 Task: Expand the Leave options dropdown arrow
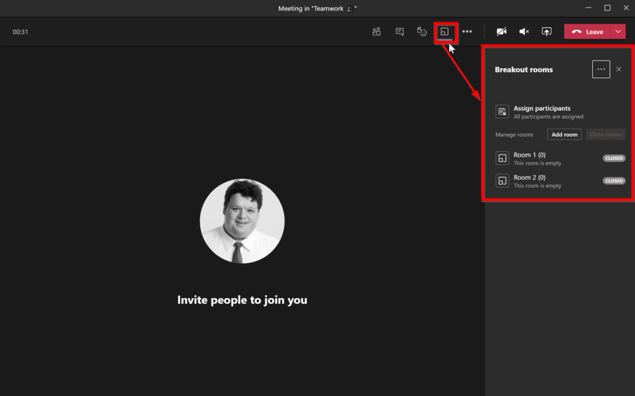[x=618, y=32]
